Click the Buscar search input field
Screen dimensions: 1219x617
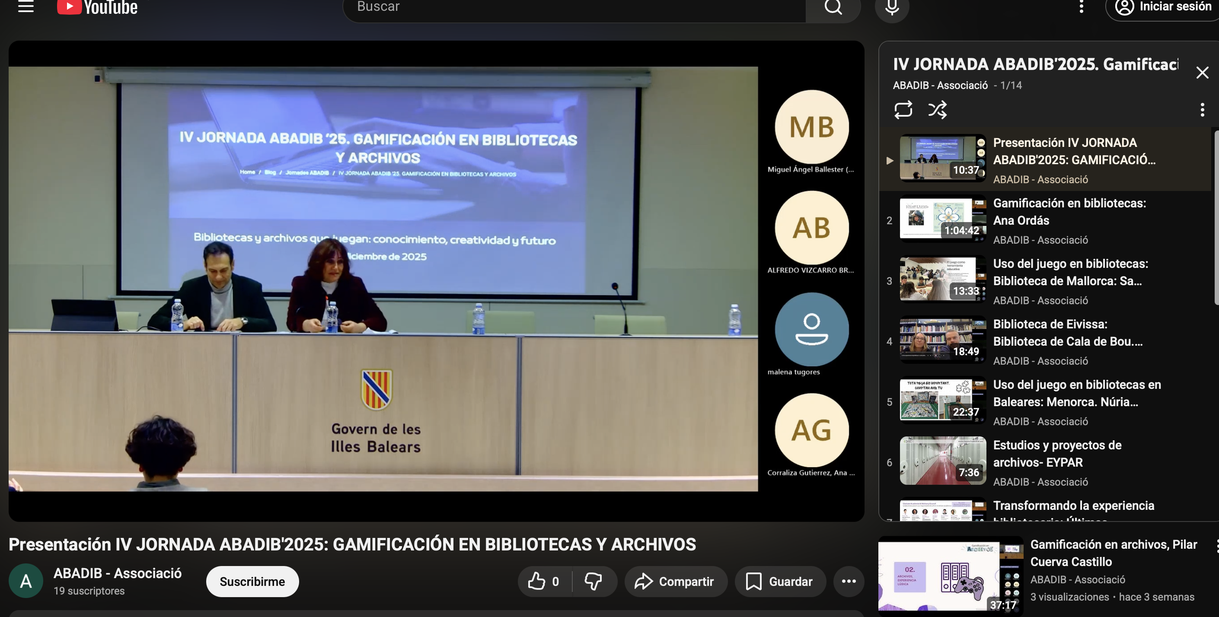click(x=573, y=7)
